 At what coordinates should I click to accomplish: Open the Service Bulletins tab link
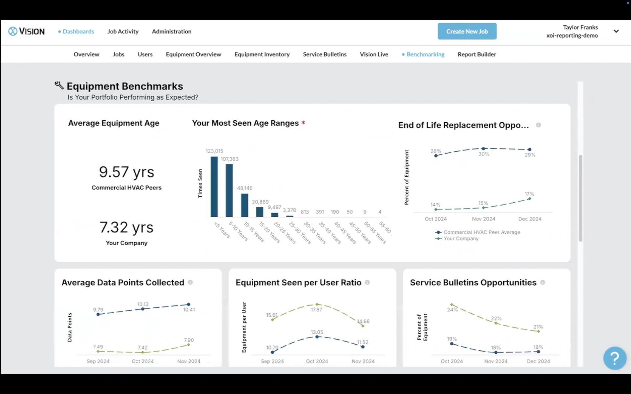pyautogui.click(x=324, y=54)
